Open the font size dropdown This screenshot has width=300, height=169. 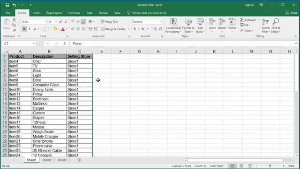tap(56, 22)
